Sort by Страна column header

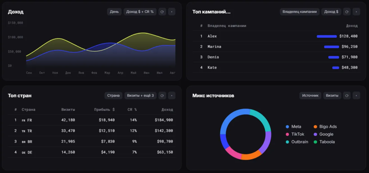[x=28, y=110]
